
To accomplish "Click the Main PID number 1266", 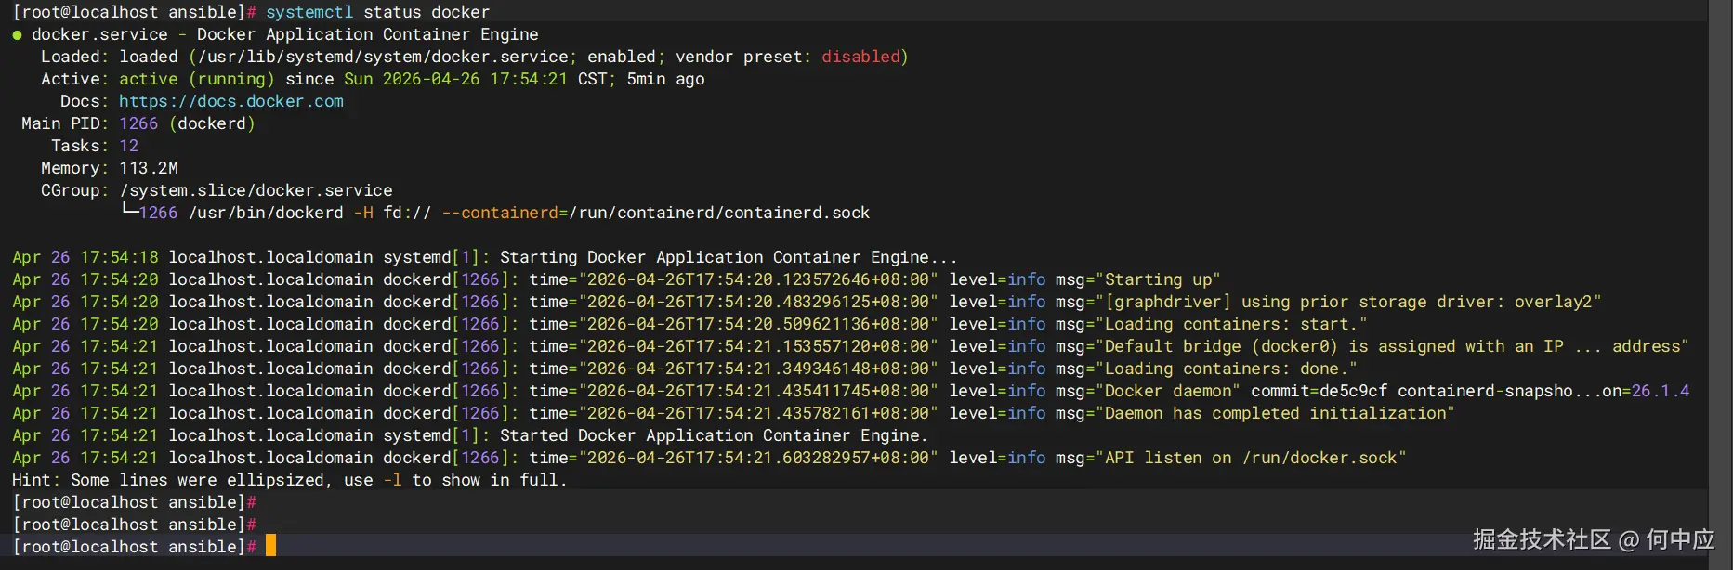I will 138,123.
